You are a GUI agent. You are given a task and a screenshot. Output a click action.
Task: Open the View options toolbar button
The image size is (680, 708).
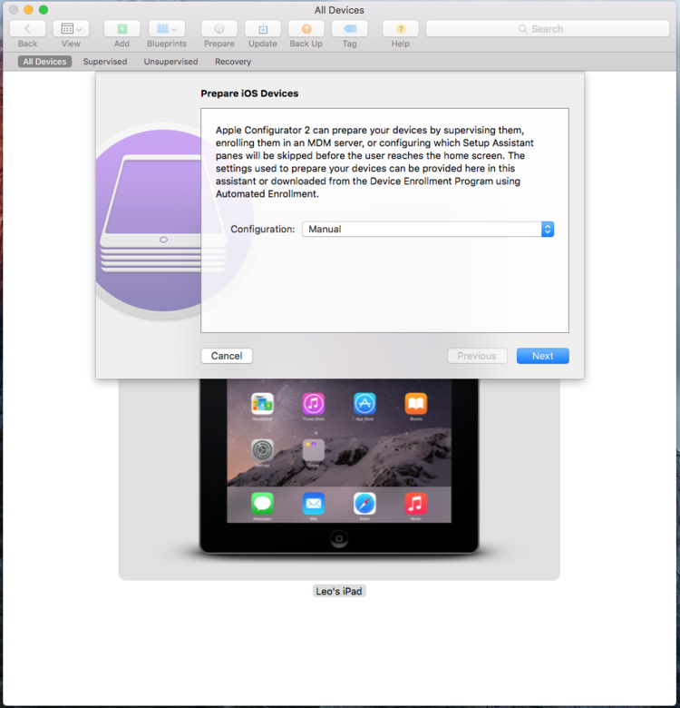pyautogui.click(x=71, y=29)
